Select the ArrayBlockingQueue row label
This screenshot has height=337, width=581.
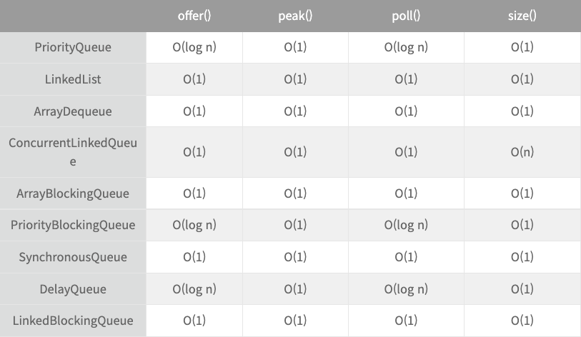pyautogui.click(x=73, y=193)
